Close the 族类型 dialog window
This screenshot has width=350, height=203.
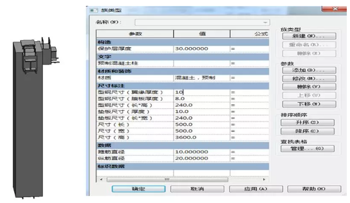(335, 9)
